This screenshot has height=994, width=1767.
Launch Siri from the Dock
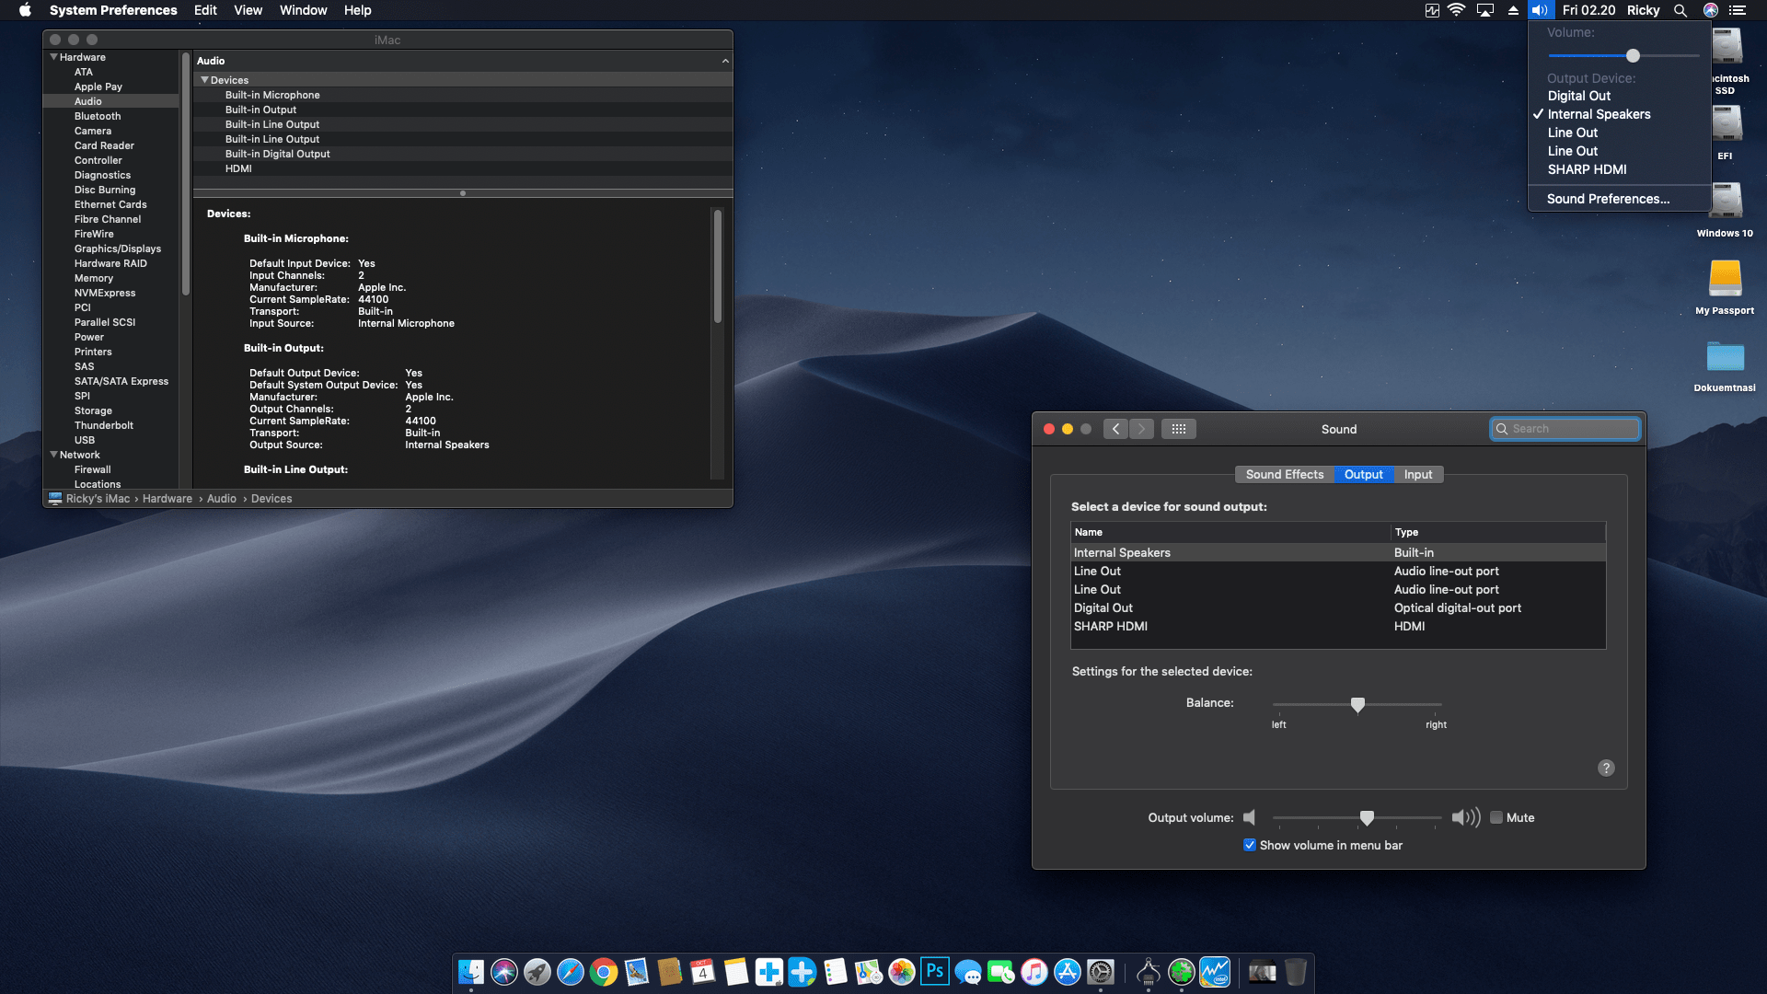(x=504, y=972)
